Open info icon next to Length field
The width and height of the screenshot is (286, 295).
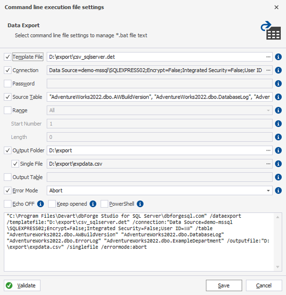[278, 137]
